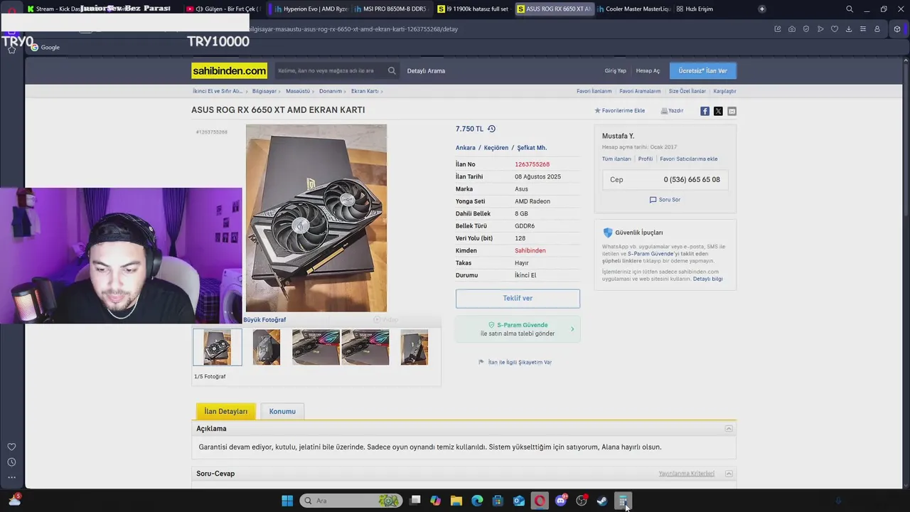Collapse the Açıklama section
This screenshot has height=512, width=910.
tap(729, 429)
